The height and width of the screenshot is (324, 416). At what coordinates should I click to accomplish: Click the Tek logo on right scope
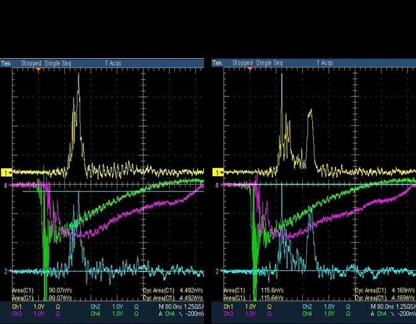(x=218, y=63)
